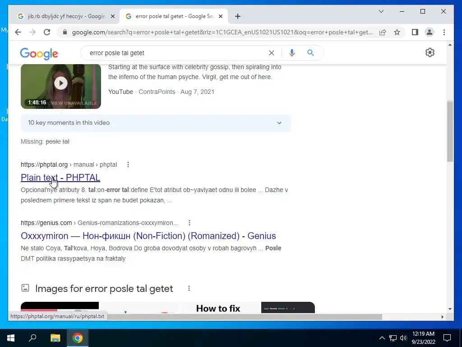Share this page using the share icon

point(383,32)
